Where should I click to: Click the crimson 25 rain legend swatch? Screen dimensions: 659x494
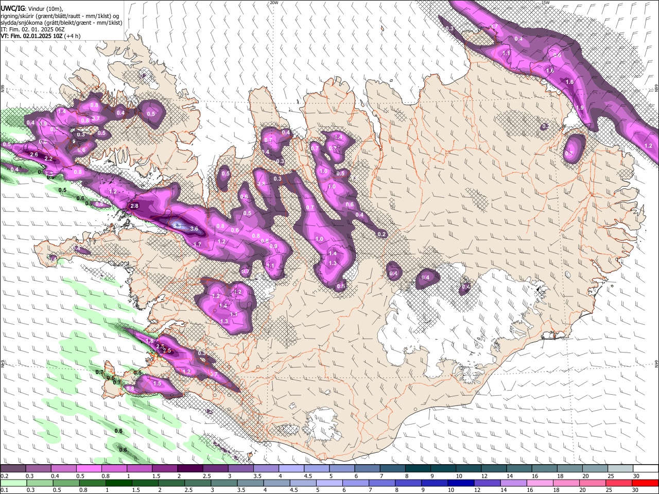point(618,483)
